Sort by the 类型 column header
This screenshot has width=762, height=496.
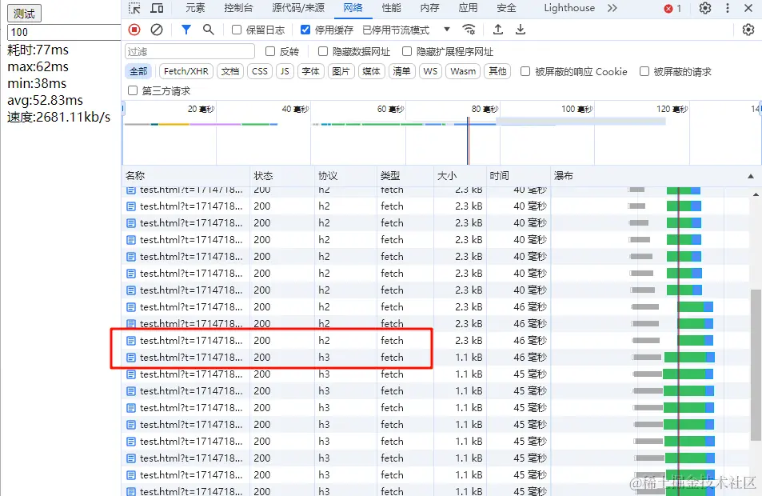tap(405, 175)
